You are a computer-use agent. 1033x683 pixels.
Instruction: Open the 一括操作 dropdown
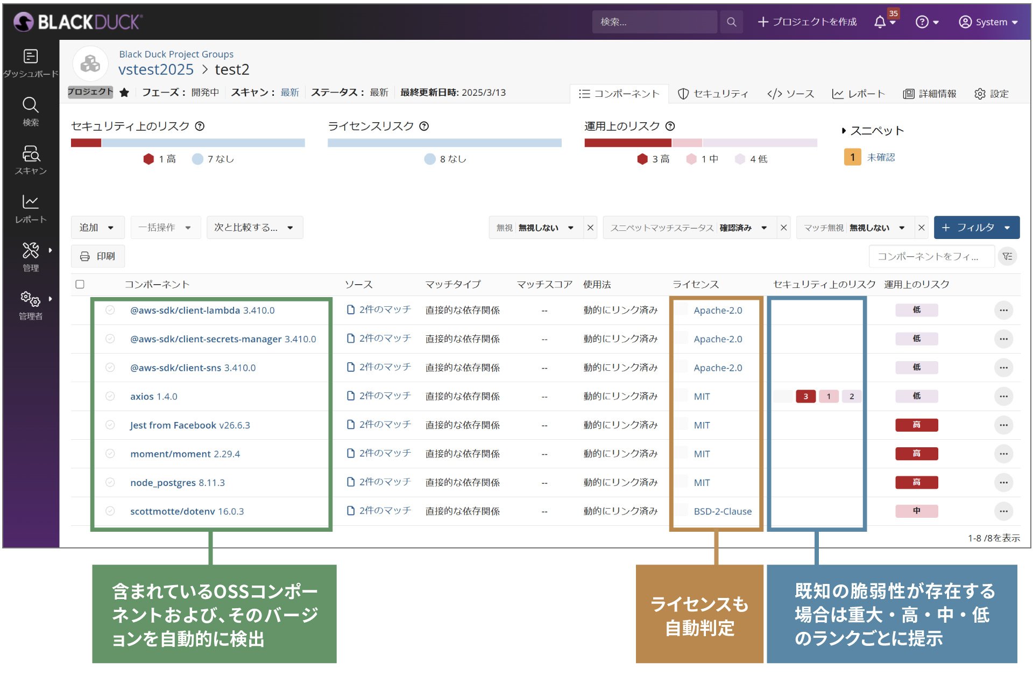pos(165,228)
